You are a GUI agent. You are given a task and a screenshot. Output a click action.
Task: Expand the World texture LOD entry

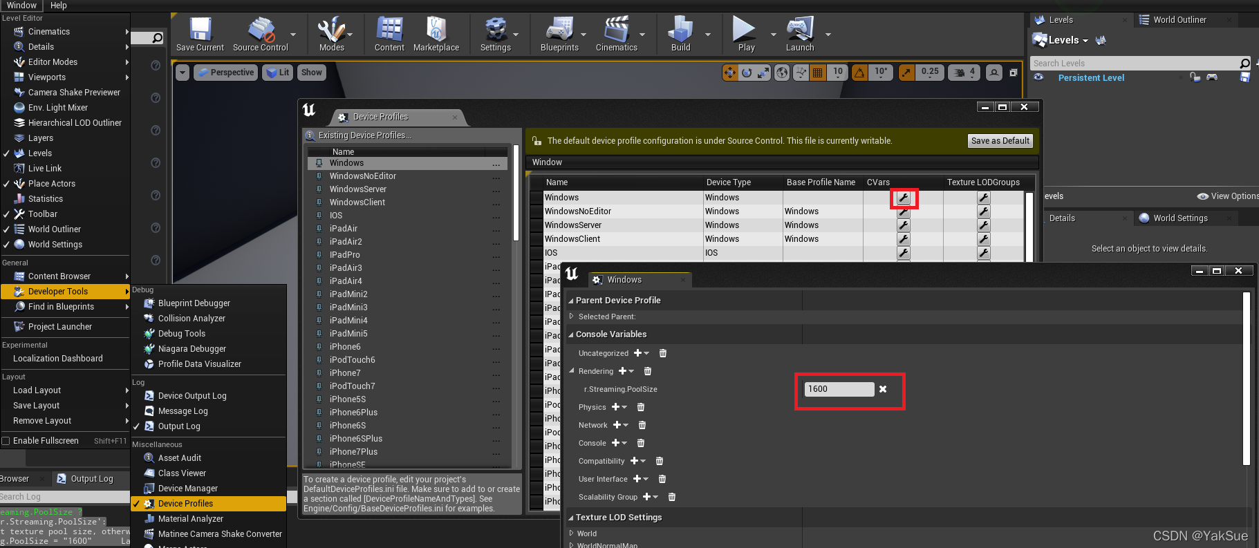tap(572, 533)
